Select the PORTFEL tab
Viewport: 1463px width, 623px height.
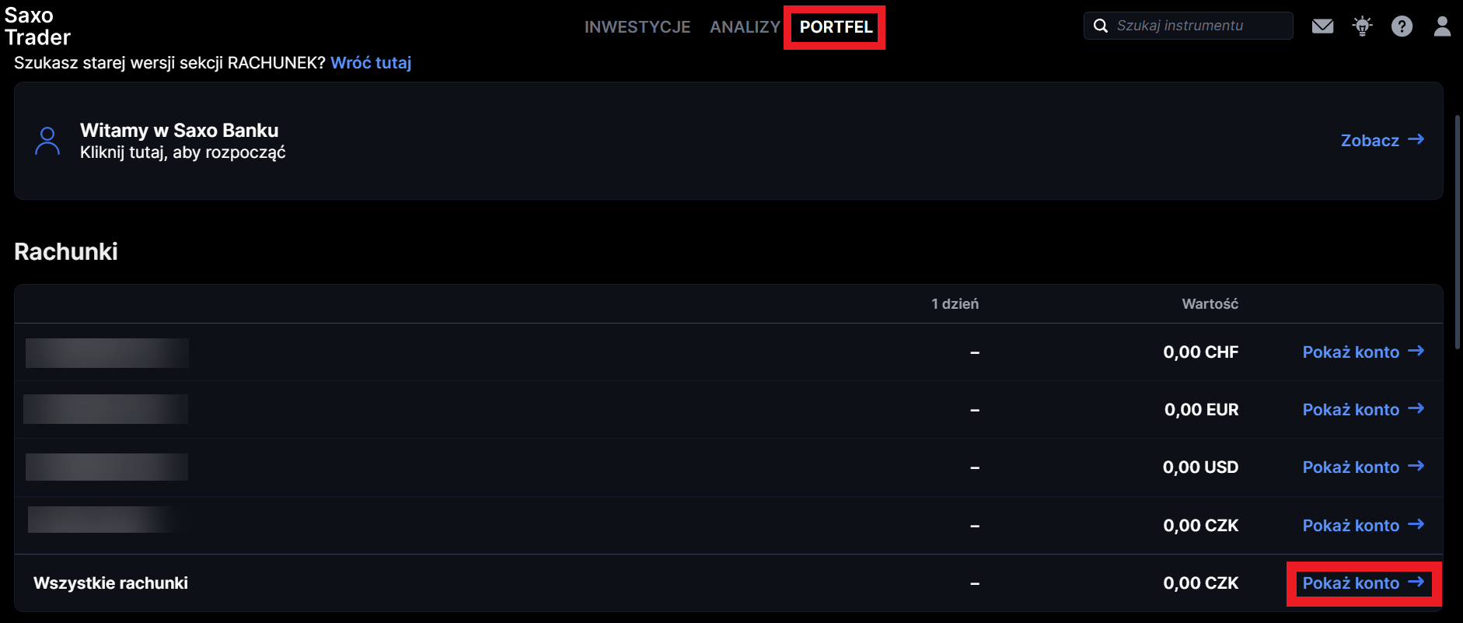tap(836, 27)
